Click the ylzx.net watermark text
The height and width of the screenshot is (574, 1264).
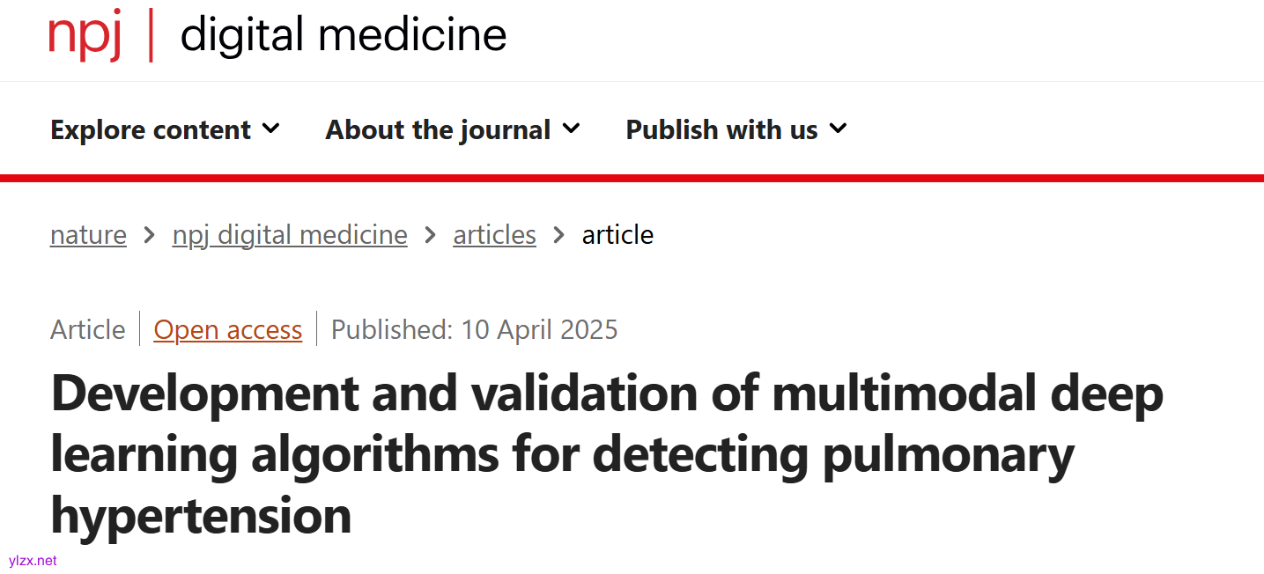click(33, 560)
